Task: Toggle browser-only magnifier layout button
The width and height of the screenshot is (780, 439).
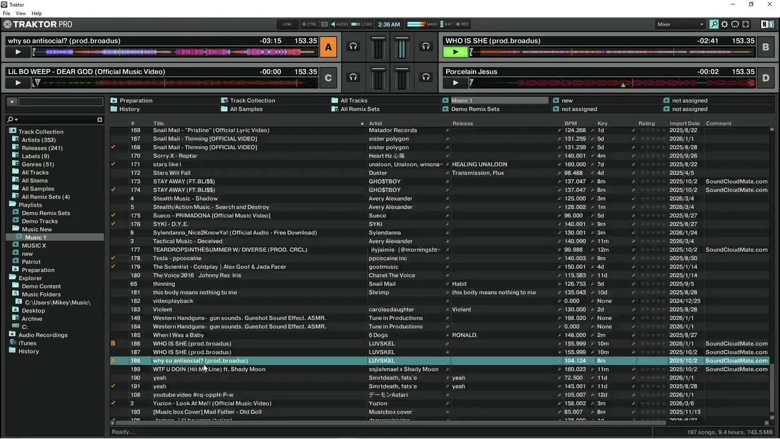Action: 714,24
